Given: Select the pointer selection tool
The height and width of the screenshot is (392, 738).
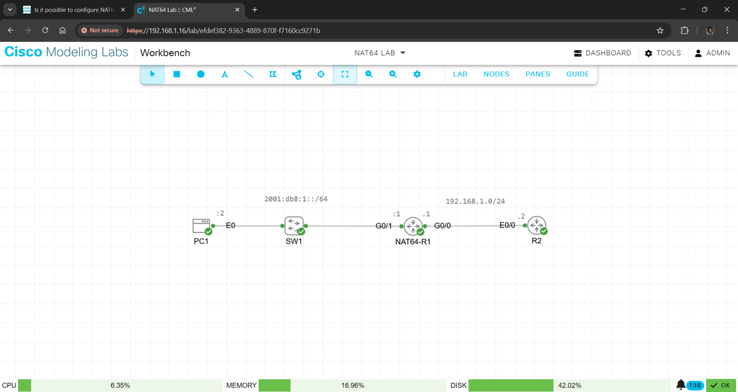Looking at the screenshot, I should pyautogui.click(x=153, y=74).
